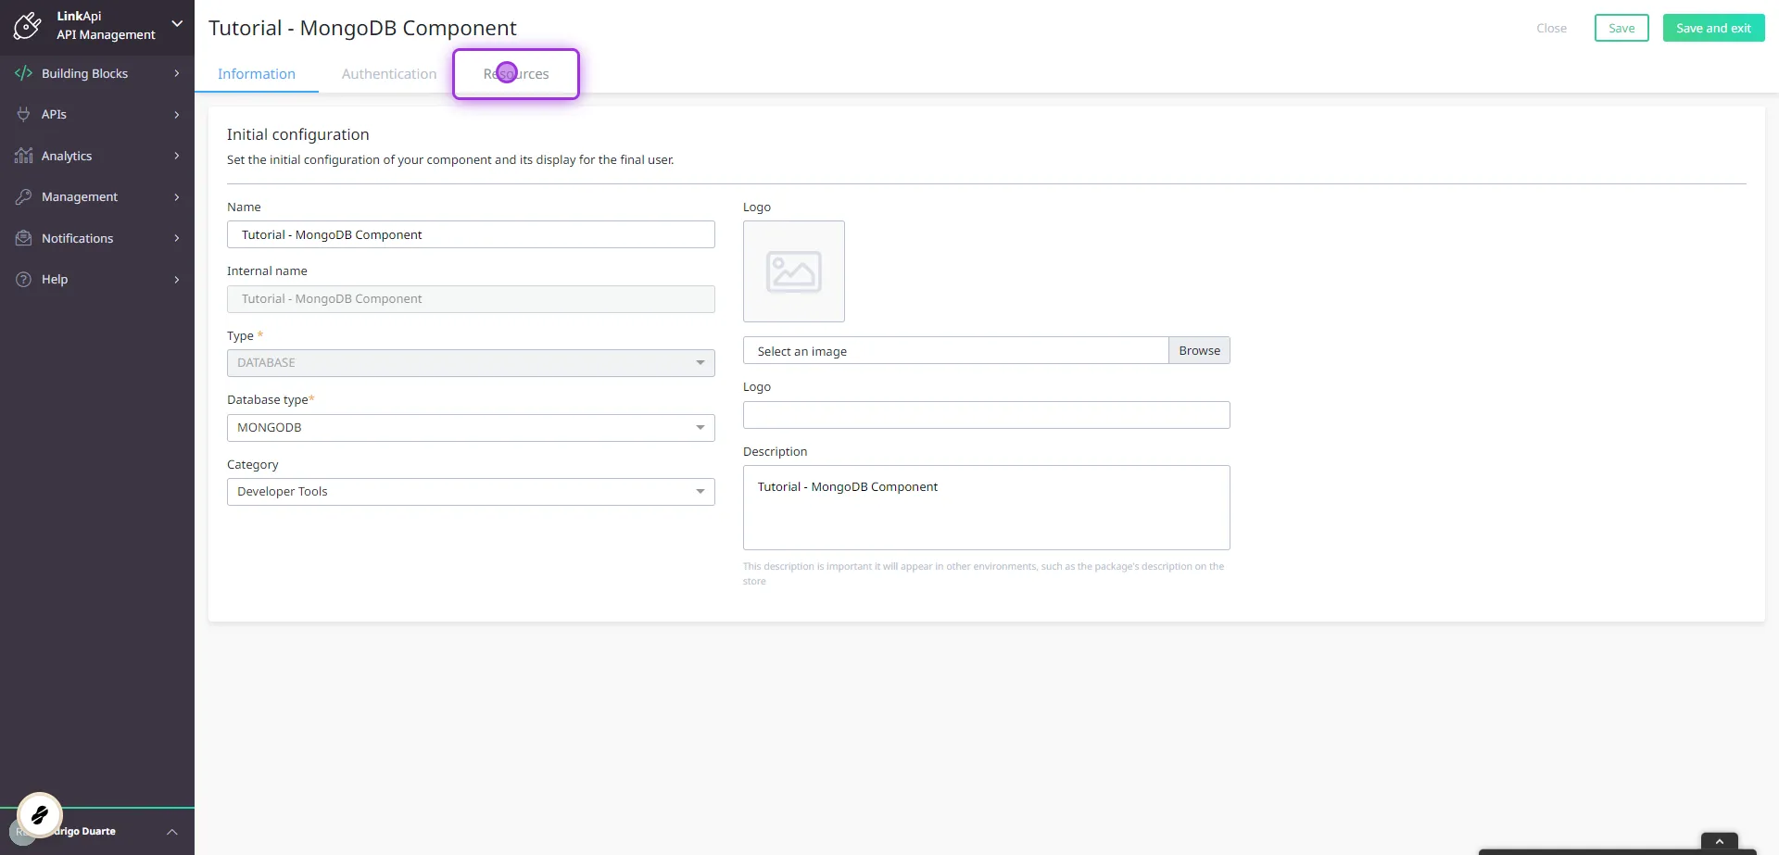Click the Database type label

(270, 399)
